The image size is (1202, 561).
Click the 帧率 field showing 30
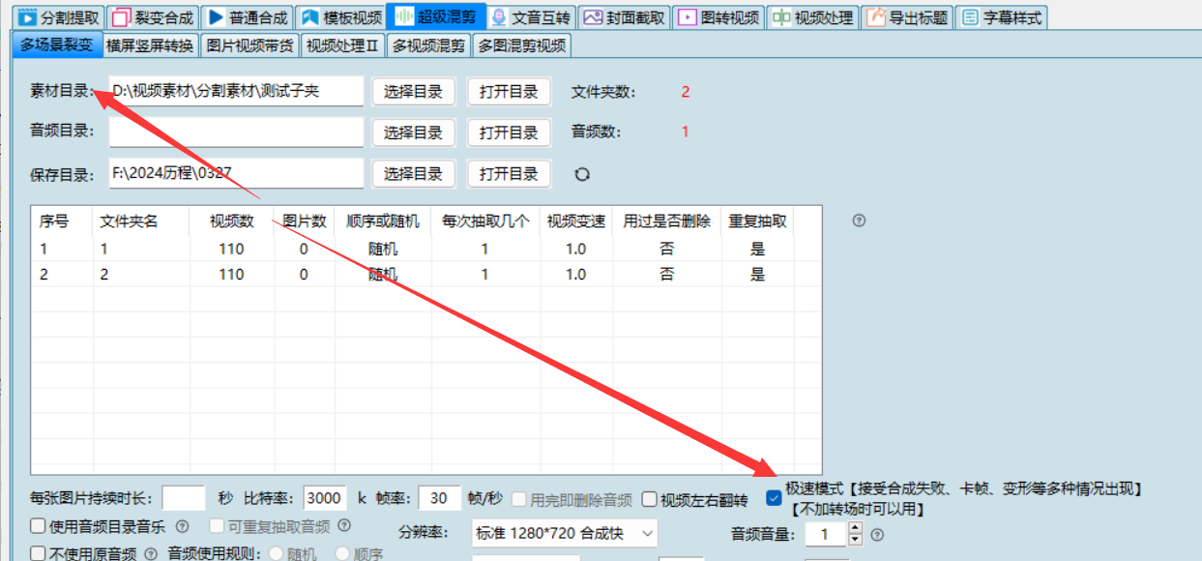(x=439, y=498)
